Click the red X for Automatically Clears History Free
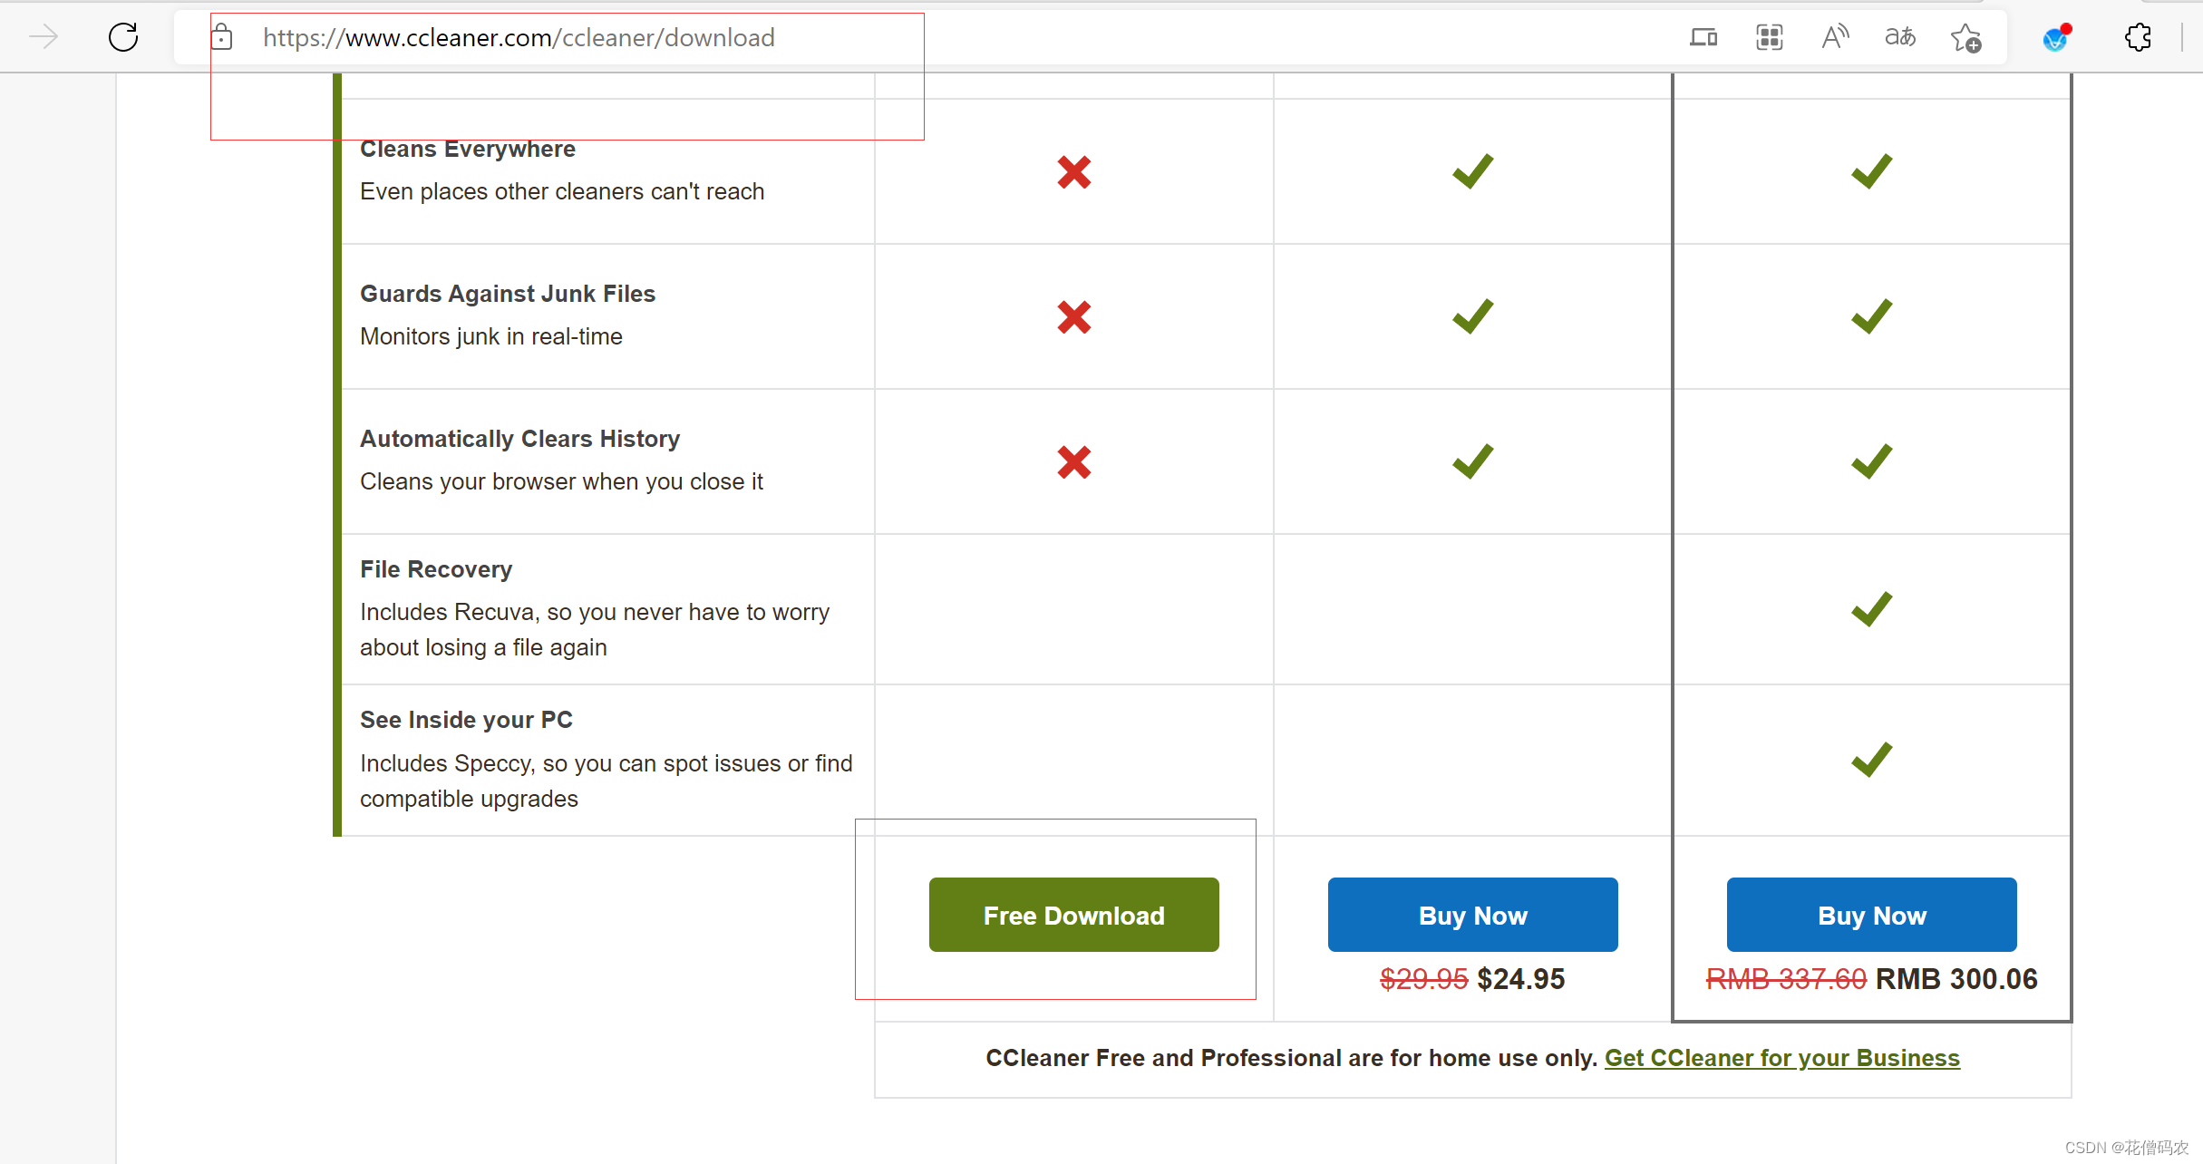This screenshot has width=2203, height=1164. pyautogui.click(x=1073, y=461)
